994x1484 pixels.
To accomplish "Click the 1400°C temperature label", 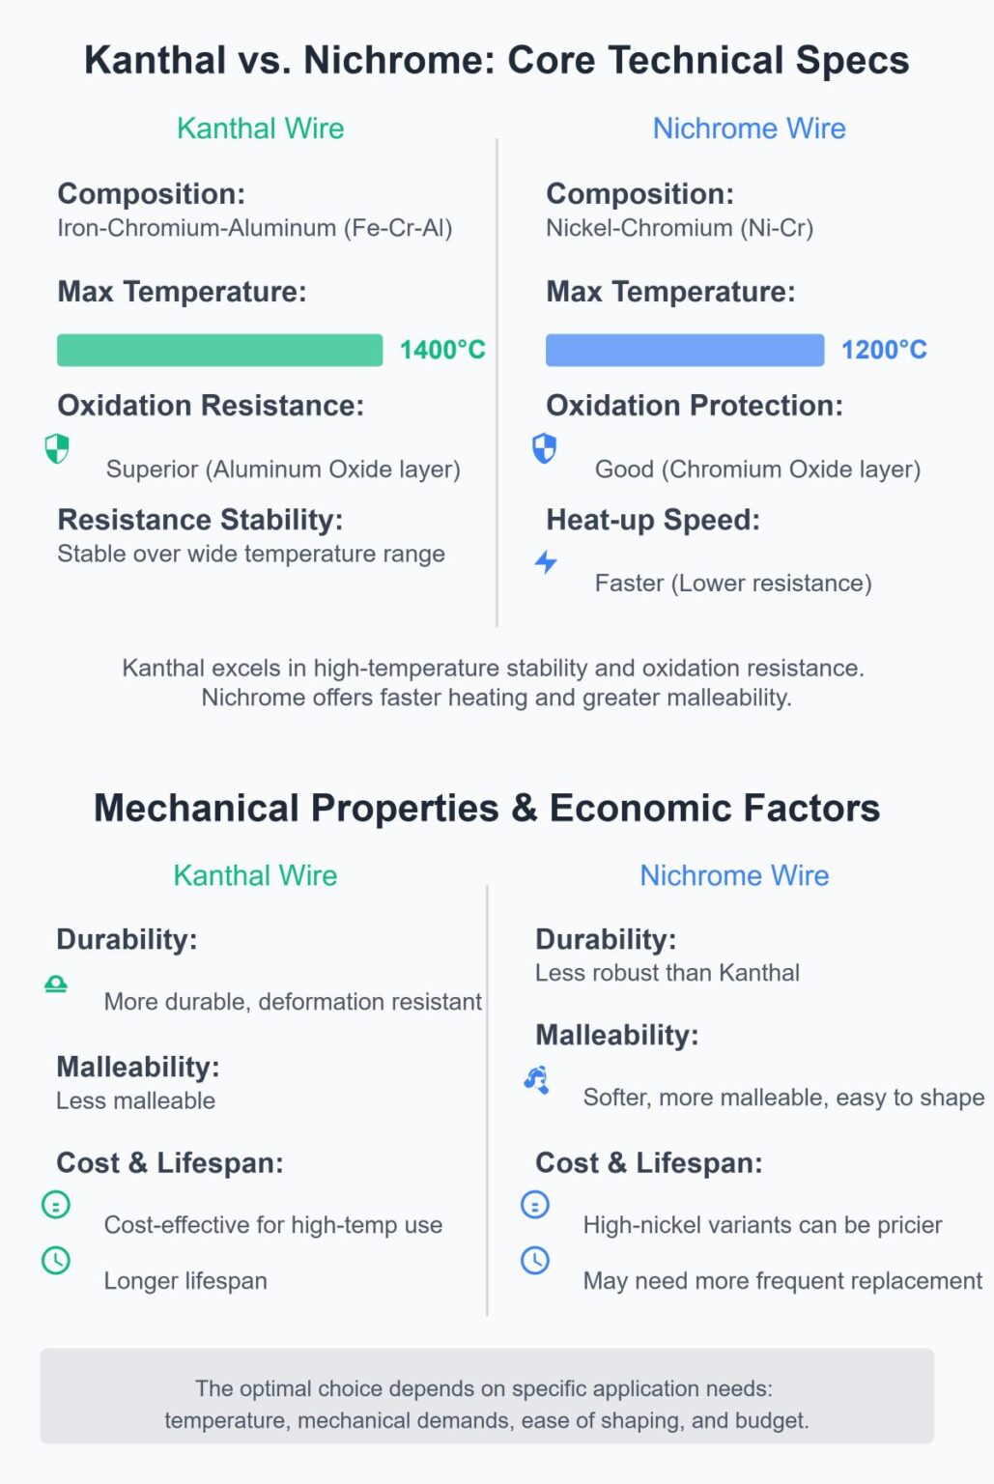I will coord(442,350).
